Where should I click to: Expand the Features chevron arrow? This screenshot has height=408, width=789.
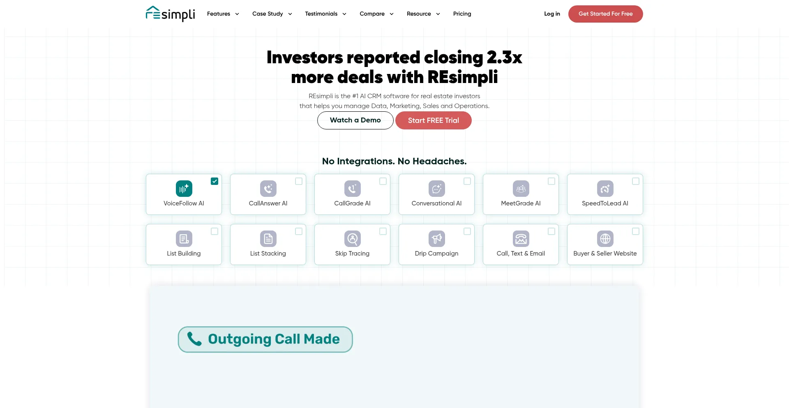[237, 14]
